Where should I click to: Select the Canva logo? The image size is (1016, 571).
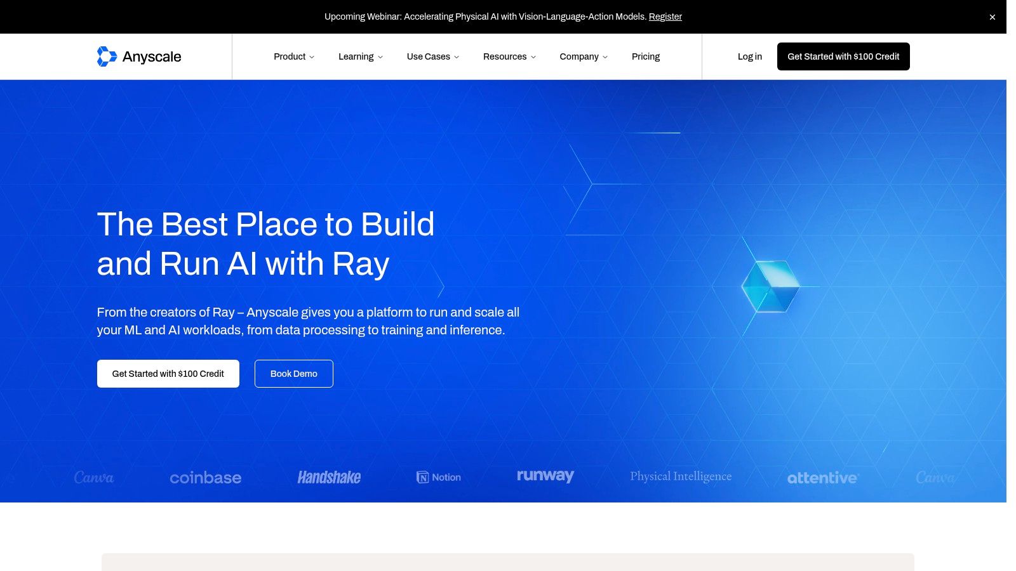[94, 477]
